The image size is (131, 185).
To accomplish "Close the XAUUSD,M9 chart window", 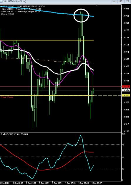I will pyautogui.click(x=127, y=1).
